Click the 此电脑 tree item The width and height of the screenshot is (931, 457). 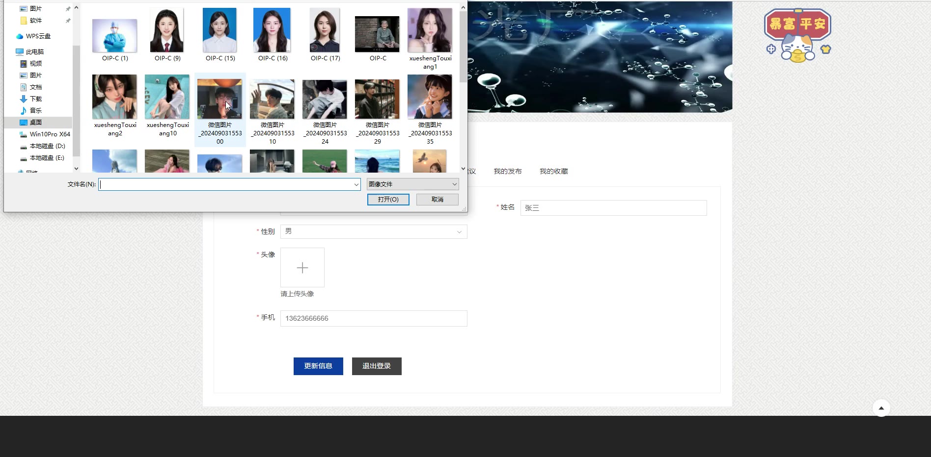pos(34,52)
